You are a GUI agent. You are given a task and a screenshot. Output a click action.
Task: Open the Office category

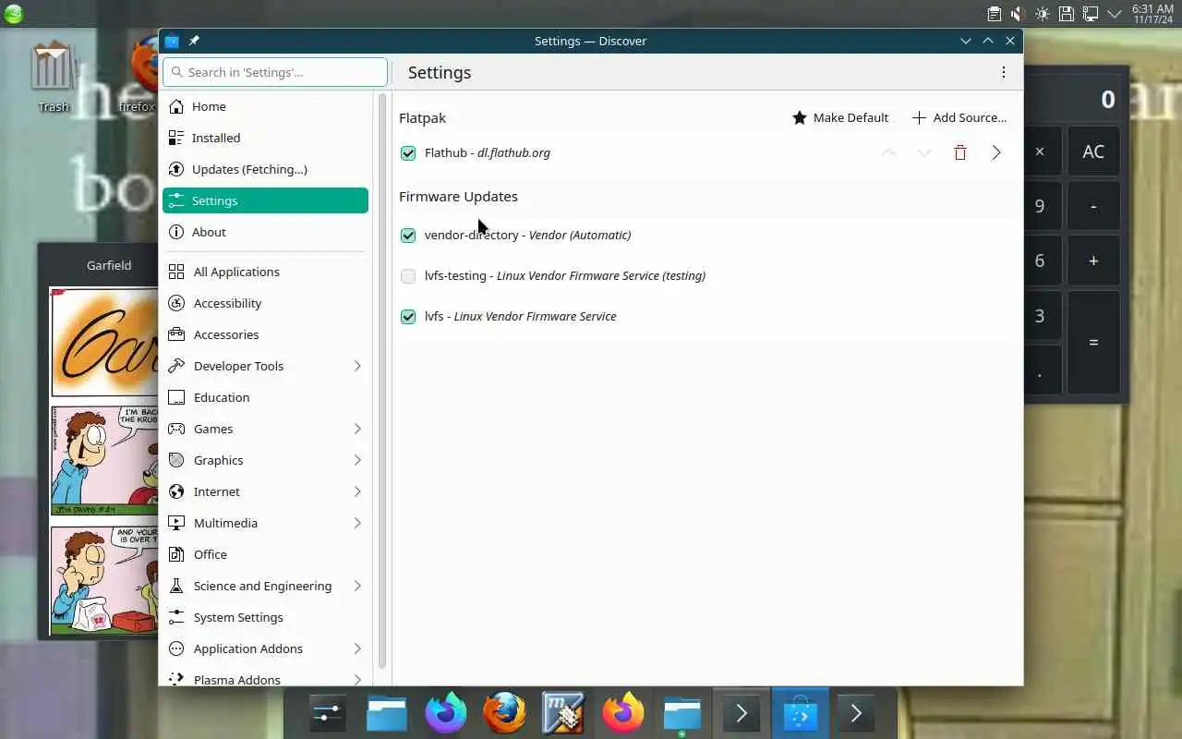[265, 554]
